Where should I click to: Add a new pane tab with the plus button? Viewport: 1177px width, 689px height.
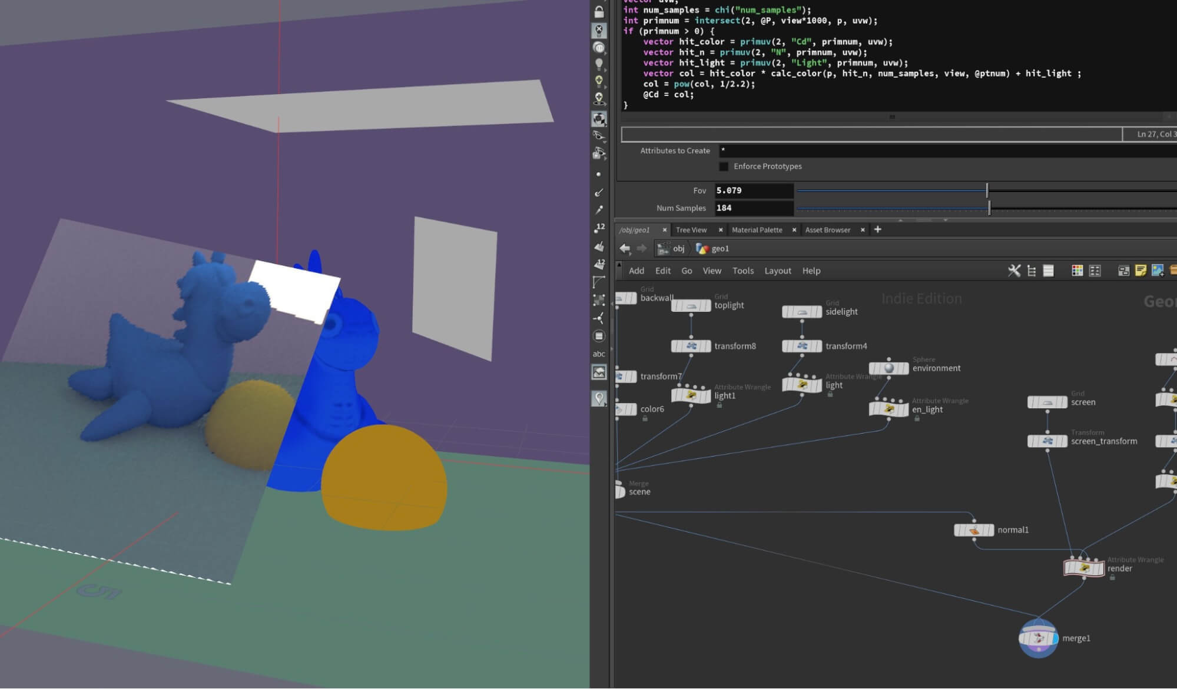point(877,229)
